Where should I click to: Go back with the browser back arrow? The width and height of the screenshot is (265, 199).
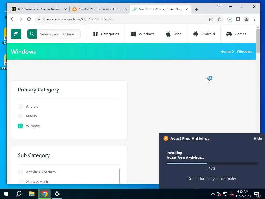click(x=12, y=19)
